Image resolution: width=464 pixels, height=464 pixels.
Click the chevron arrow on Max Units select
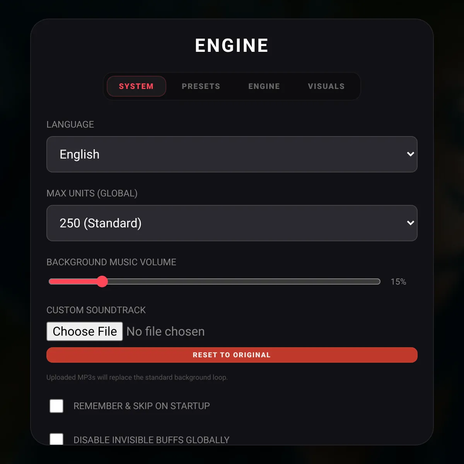pos(411,223)
